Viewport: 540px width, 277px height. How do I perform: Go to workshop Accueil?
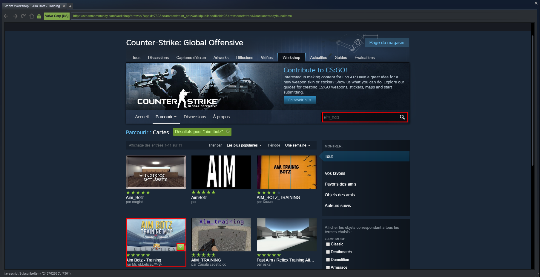point(142,117)
